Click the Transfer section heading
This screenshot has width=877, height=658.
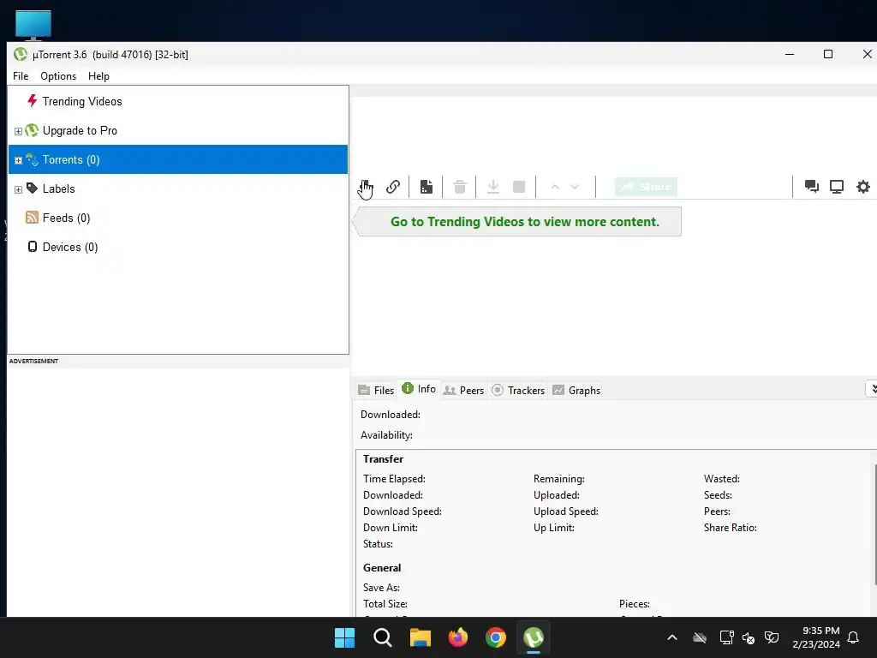coord(383,459)
